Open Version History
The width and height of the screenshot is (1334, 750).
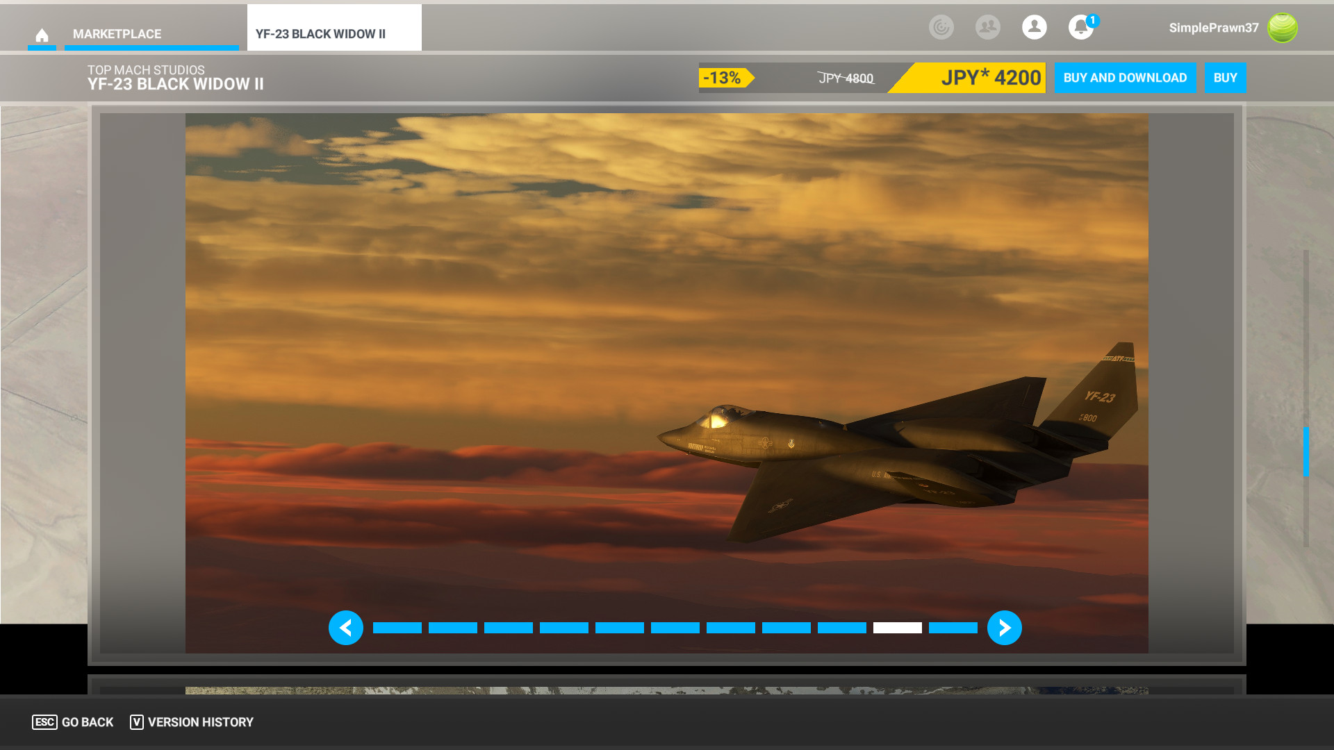[192, 722]
